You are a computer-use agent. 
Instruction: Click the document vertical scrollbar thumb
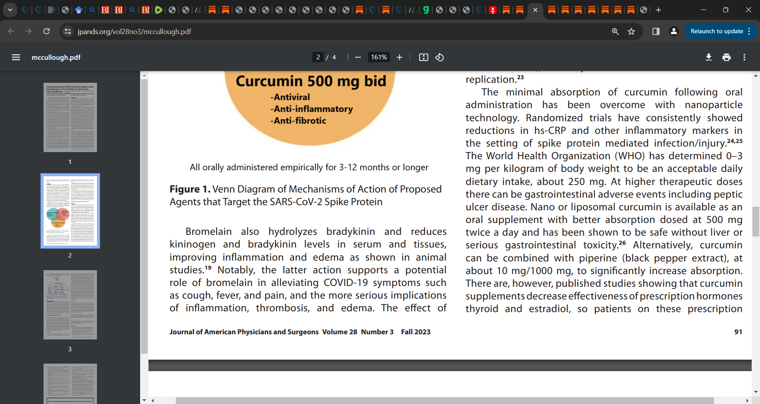coord(756,221)
